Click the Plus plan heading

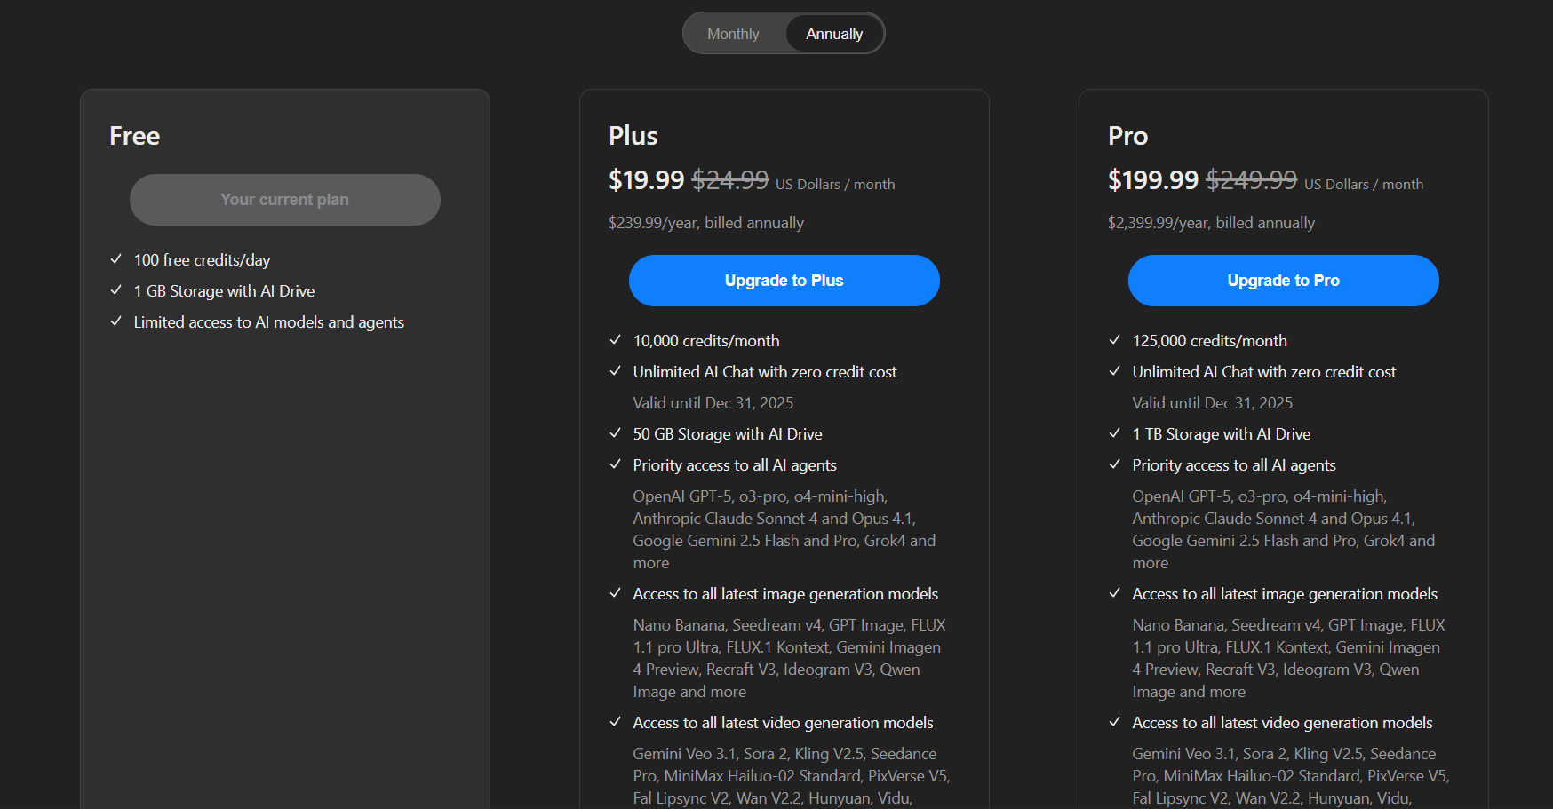click(633, 136)
